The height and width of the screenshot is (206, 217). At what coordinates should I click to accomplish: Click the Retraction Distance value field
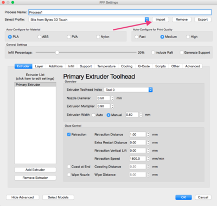coord(137,135)
